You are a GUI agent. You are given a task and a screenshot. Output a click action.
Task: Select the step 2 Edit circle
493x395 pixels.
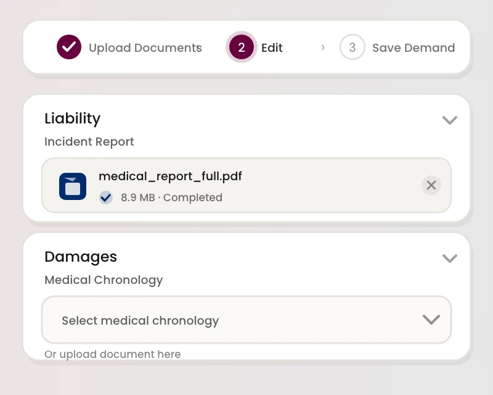click(242, 48)
